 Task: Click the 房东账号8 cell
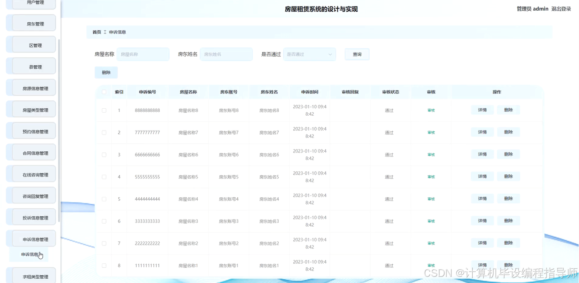coord(229,111)
